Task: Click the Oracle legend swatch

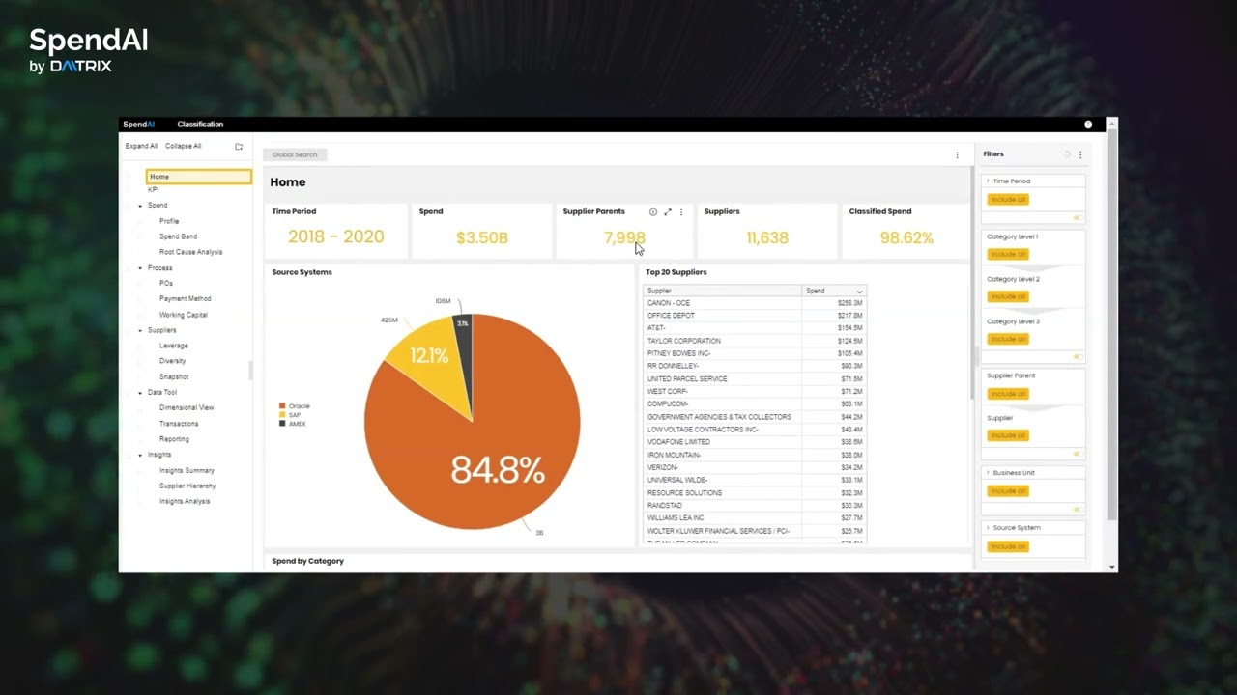Action: pyautogui.click(x=282, y=406)
